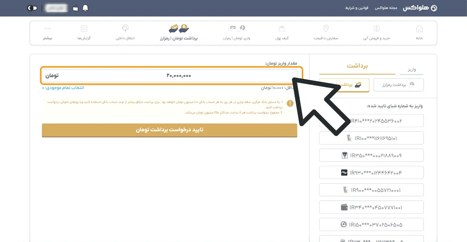Open قوانین و شرایط link
This screenshot has height=242, width=467.
(357, 8)
